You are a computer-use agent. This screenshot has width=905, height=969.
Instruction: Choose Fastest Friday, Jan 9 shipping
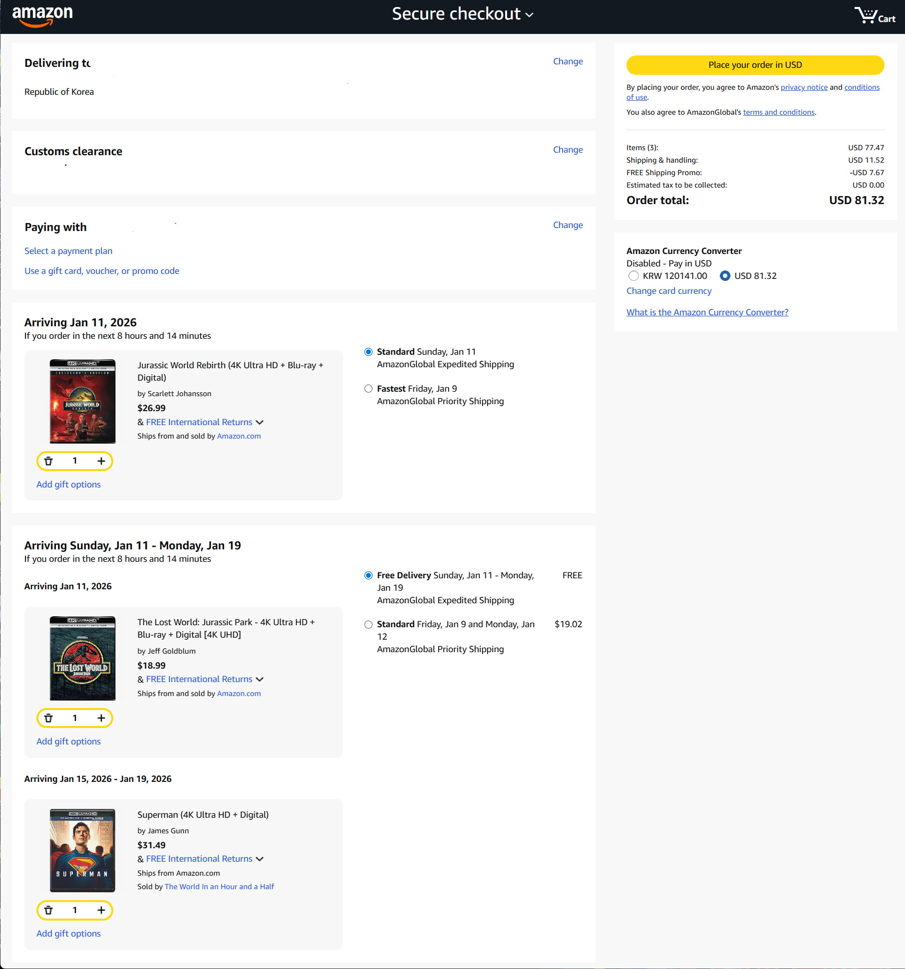pos(368,389)
